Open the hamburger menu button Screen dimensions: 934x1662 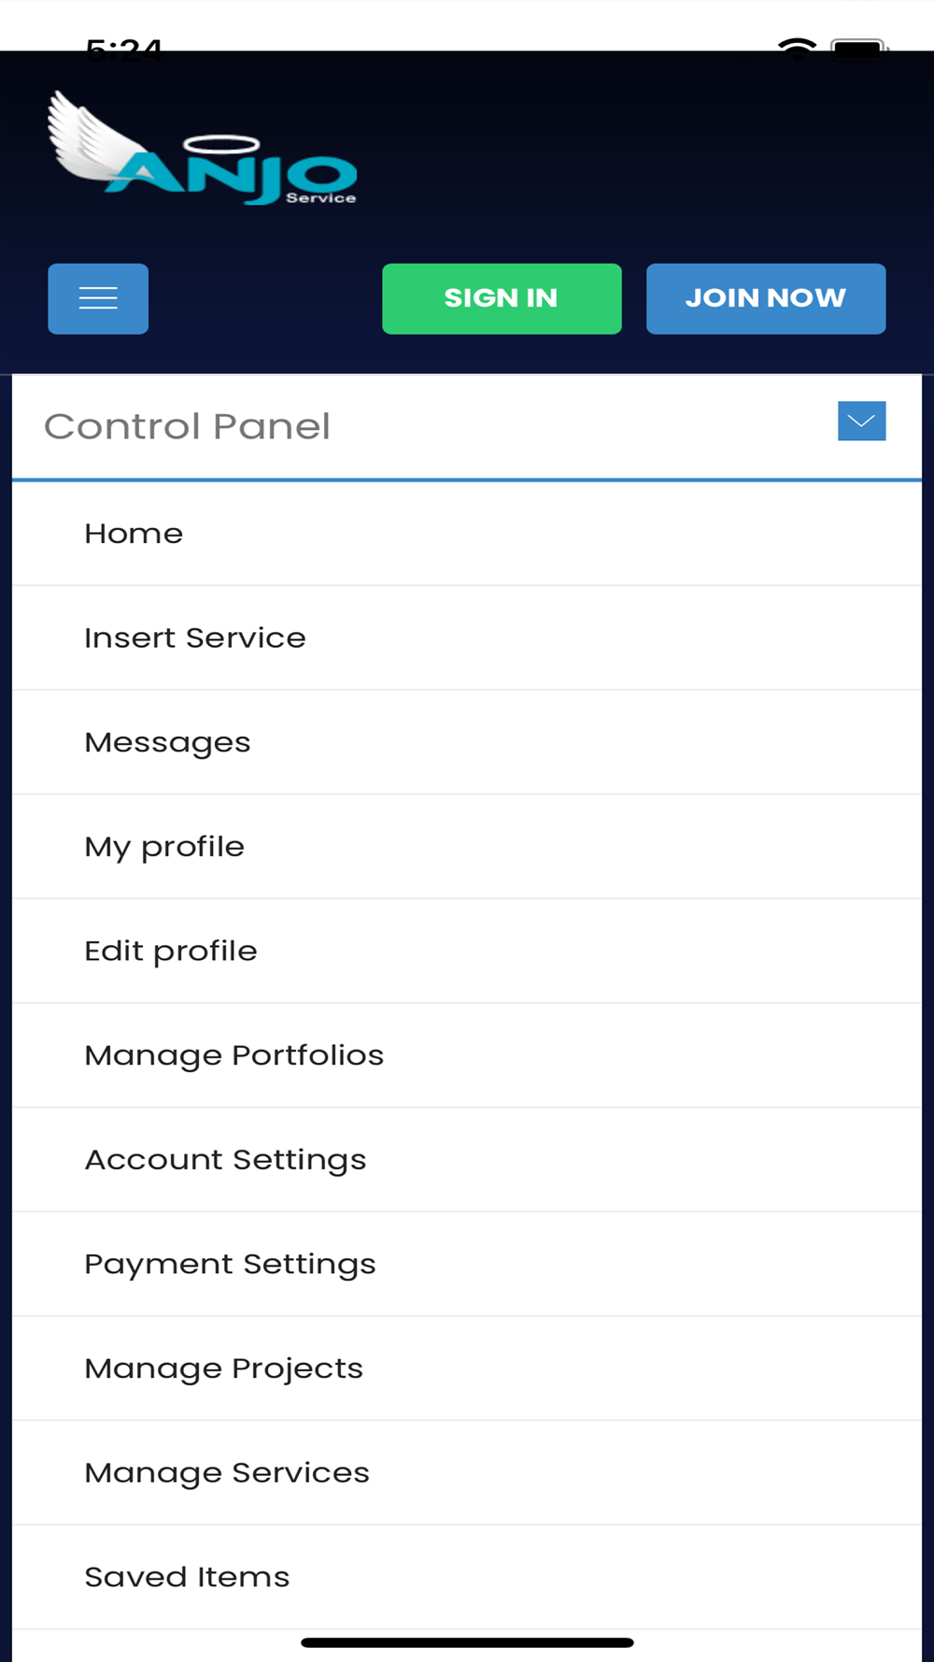point(98,298)
